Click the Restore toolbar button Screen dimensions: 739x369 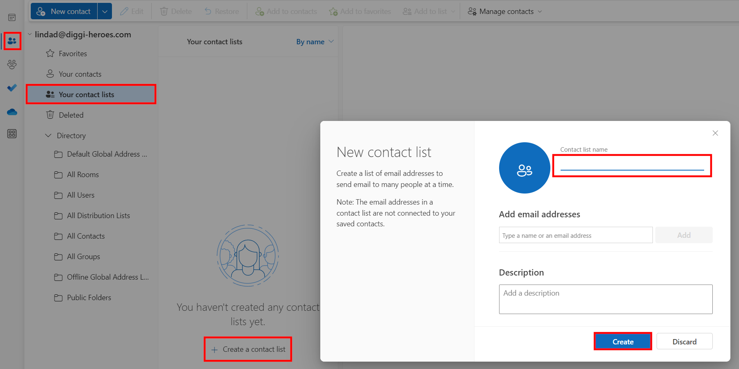221,11
